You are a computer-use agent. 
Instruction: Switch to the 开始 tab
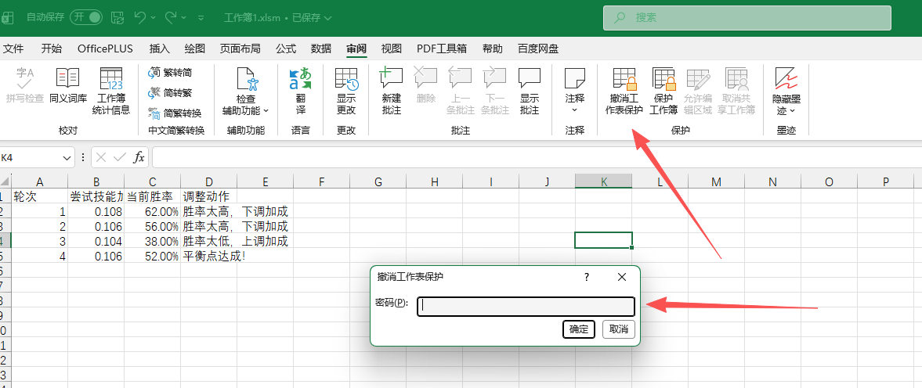tap(51, 48)
